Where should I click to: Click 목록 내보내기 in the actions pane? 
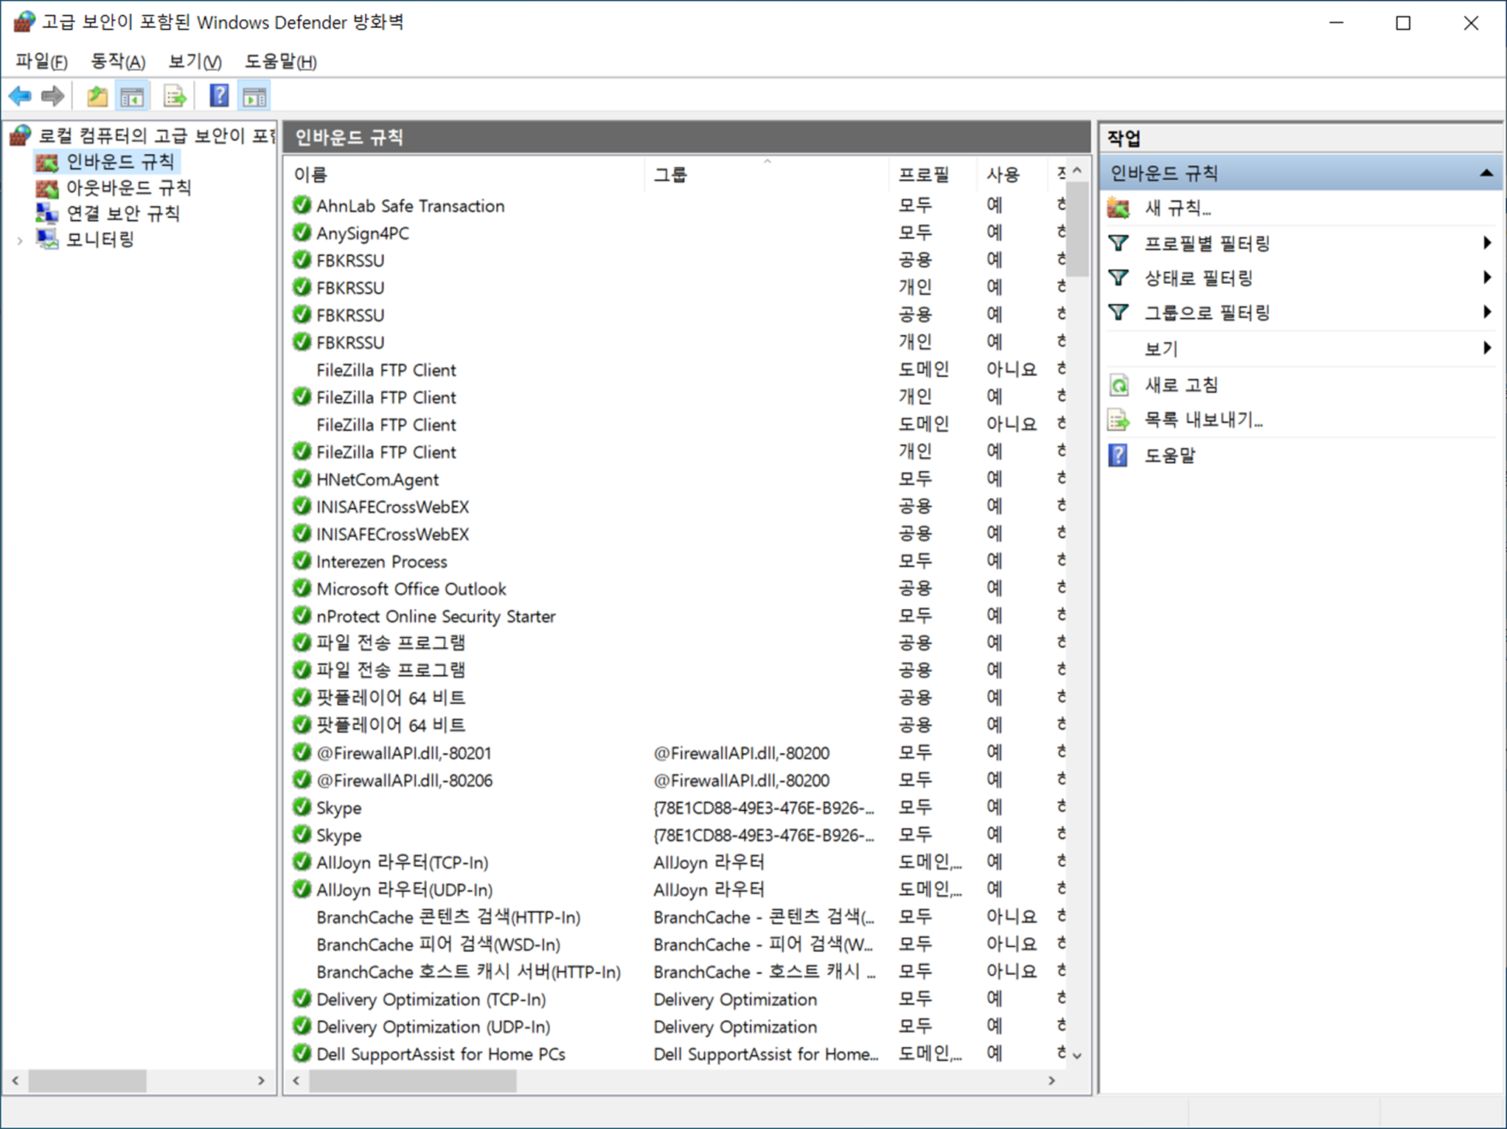tap(1203, 420)
